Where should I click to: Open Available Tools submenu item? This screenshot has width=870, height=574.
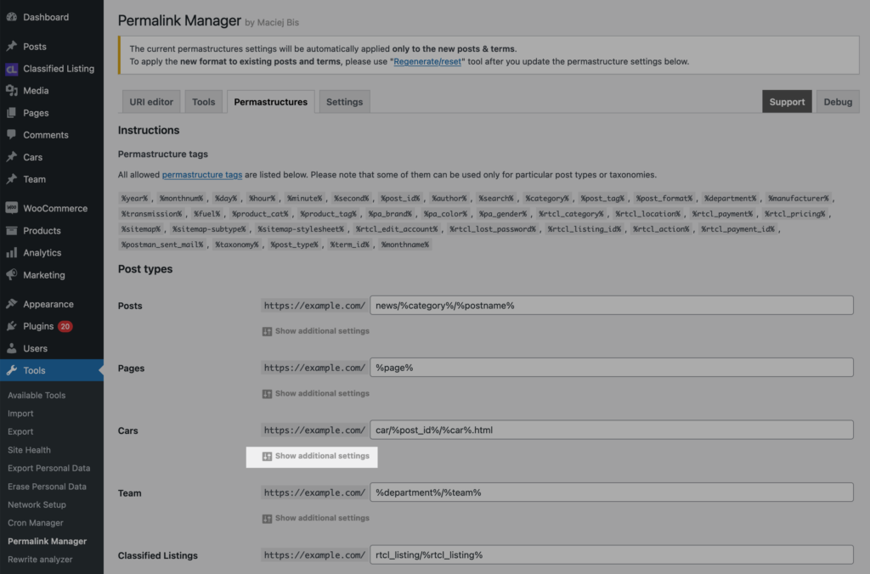pos(37,396)
